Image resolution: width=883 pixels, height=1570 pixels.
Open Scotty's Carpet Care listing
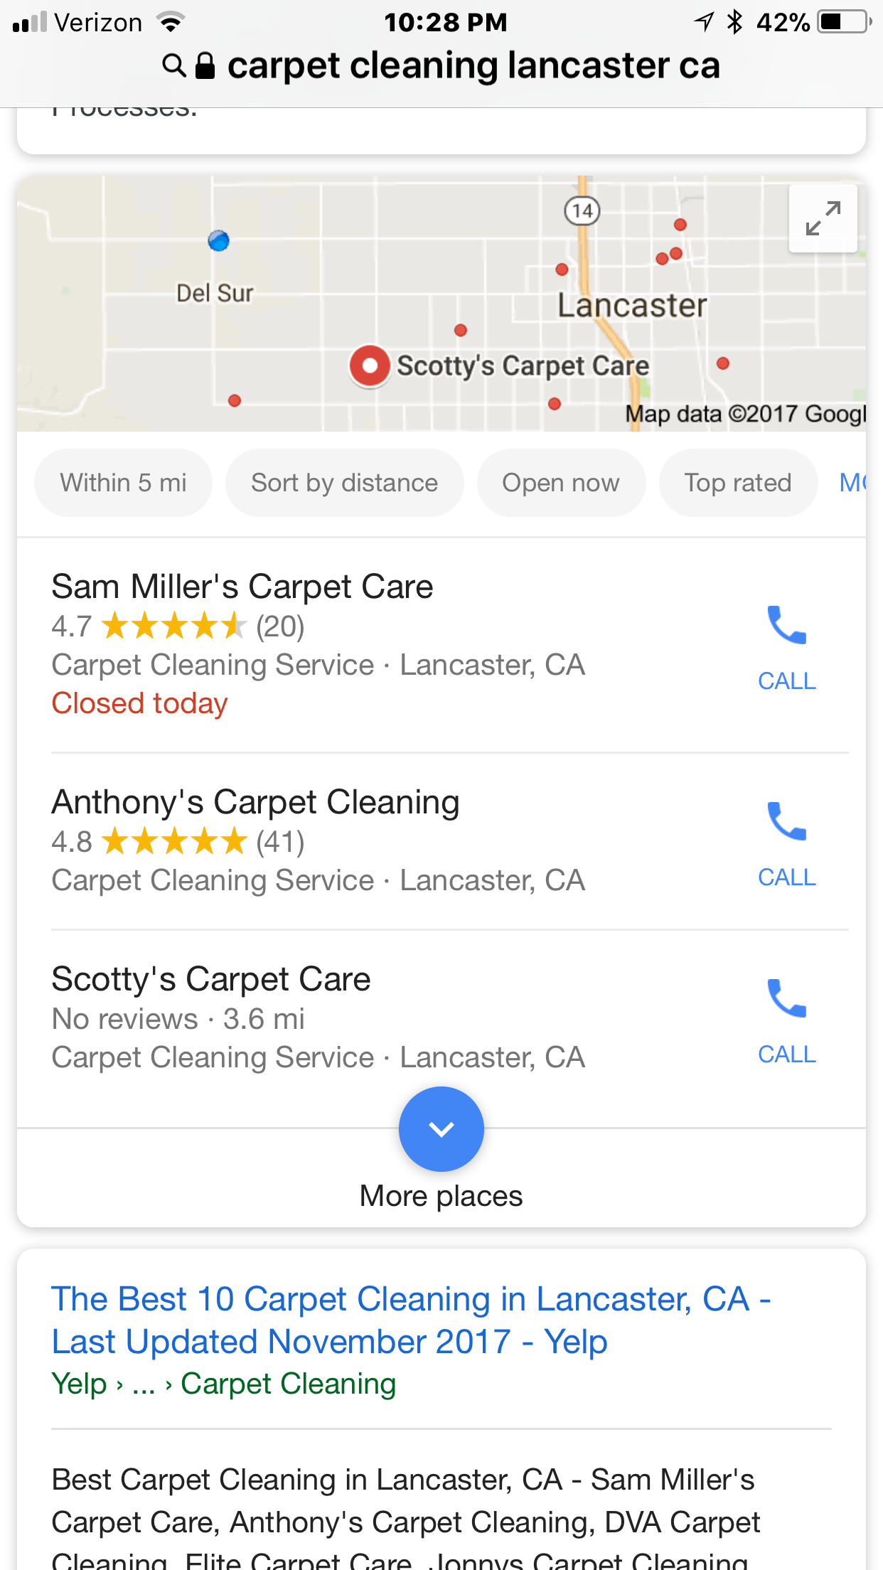tap(211, 980)
